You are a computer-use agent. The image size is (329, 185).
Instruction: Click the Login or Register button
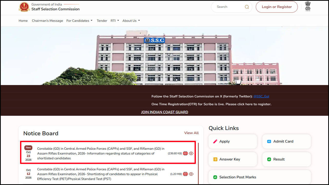[x=277, y=7]
